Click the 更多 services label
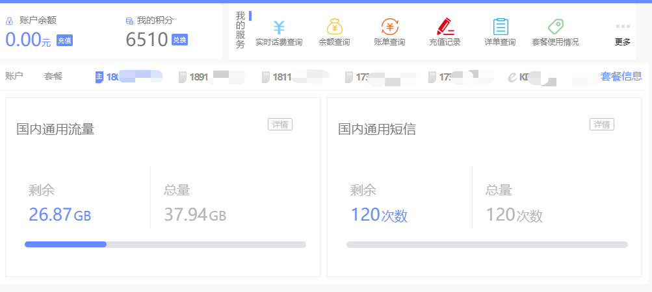 coord(623,42)
